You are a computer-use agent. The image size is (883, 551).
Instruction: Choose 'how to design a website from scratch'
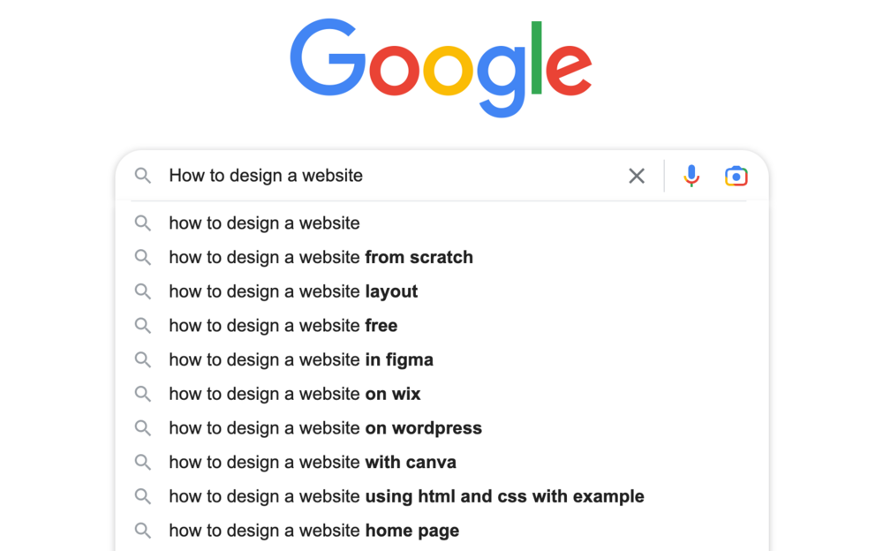coord(442,258)
